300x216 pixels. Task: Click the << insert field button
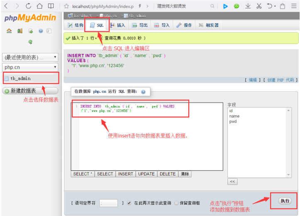[x=232, y=182]
